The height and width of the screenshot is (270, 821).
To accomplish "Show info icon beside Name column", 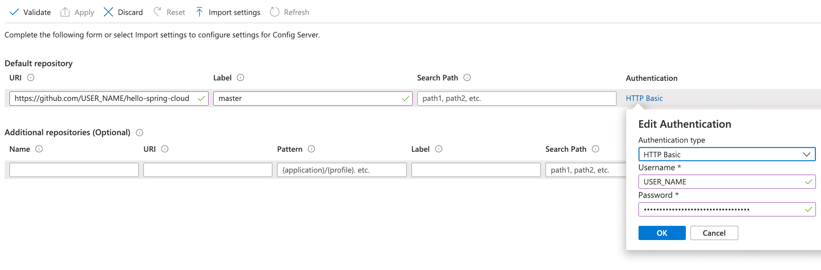I will coord(39,149).
